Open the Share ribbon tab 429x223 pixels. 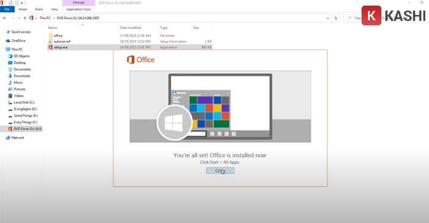(x=39, y=9)
